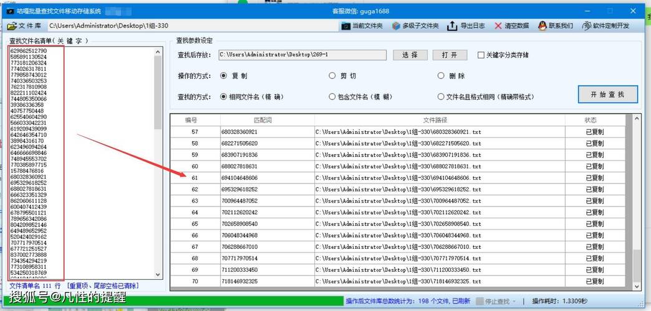Click keyword 39386336358 in list

tap(27, 104)
